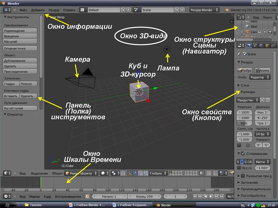Viewport: 278px width, 208px height.
Task: Select anti-aliasing sample value 5
Action: [x=238, y=162]
